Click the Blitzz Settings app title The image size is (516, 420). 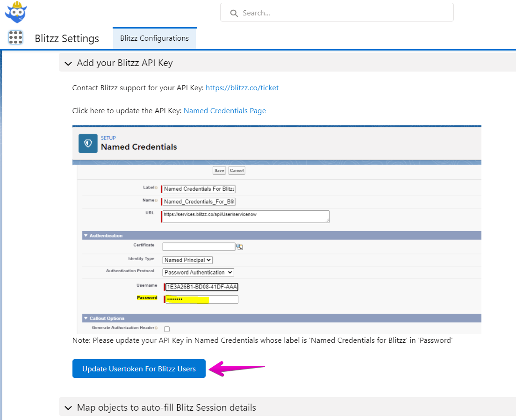click(67, 38)
